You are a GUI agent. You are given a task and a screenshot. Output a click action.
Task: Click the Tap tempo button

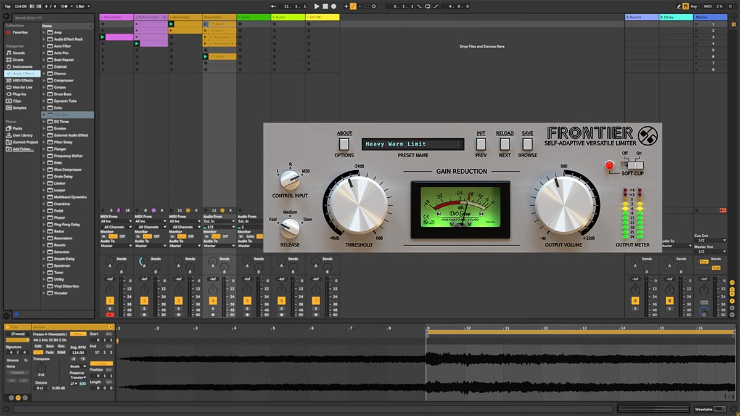(x=8, y=6)
